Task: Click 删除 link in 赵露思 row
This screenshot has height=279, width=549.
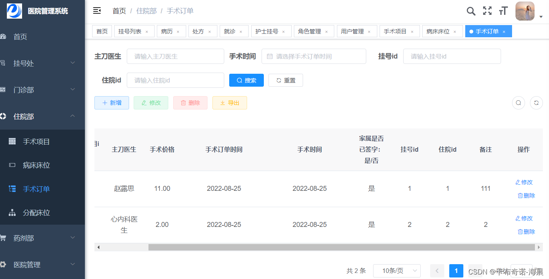Action: tap(526, 195)
